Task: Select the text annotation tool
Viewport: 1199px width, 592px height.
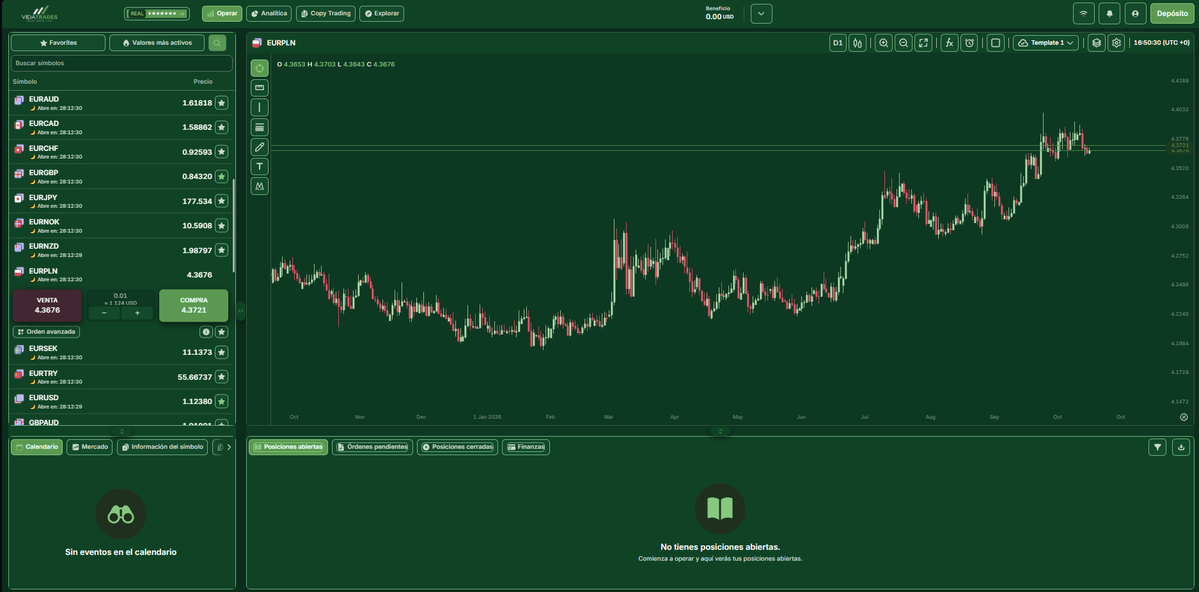Action: point(260,167)
